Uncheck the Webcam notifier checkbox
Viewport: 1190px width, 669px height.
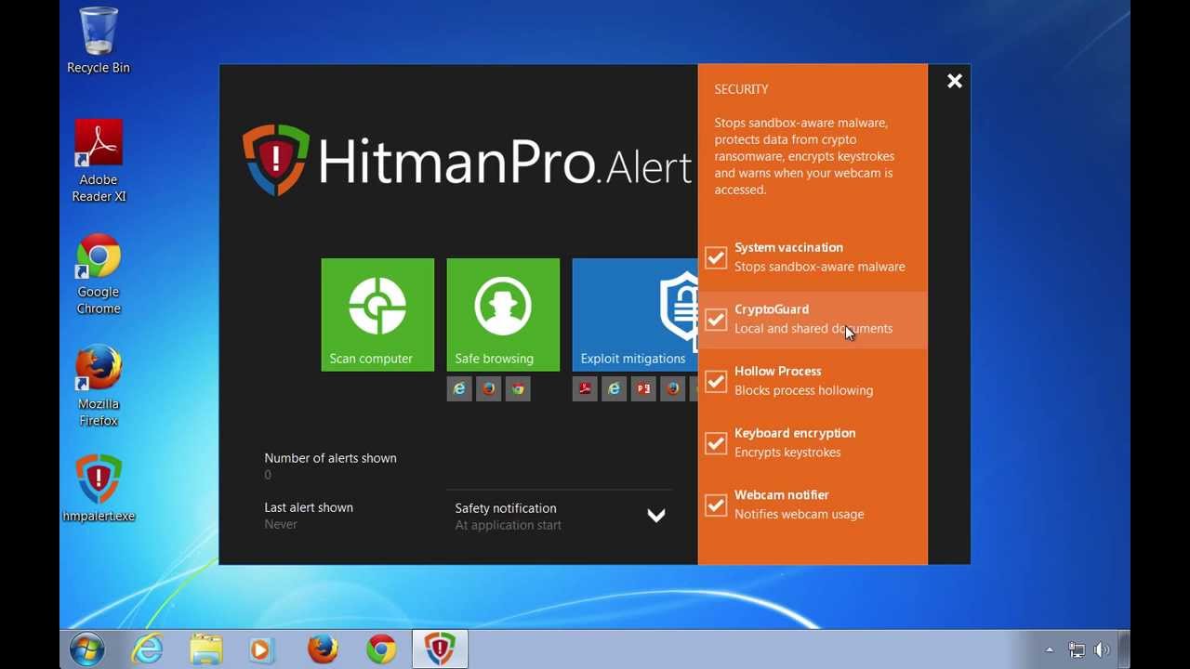[x=716, y=505]
